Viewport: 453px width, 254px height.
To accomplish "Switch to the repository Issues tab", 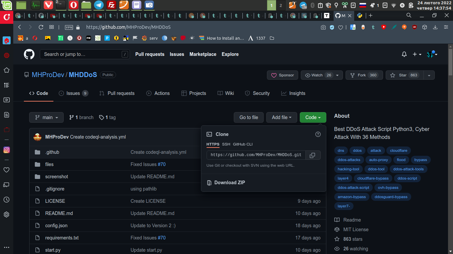I will [73, 93].
